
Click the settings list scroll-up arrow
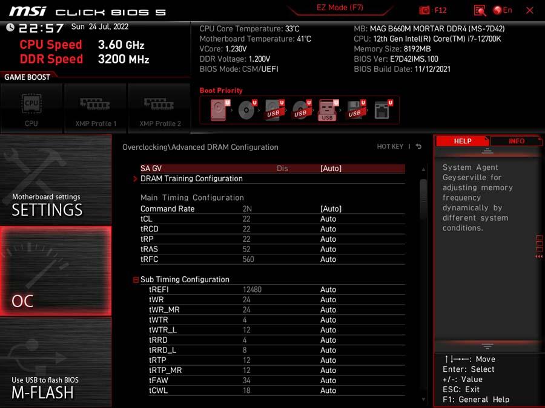coord(423,169)
